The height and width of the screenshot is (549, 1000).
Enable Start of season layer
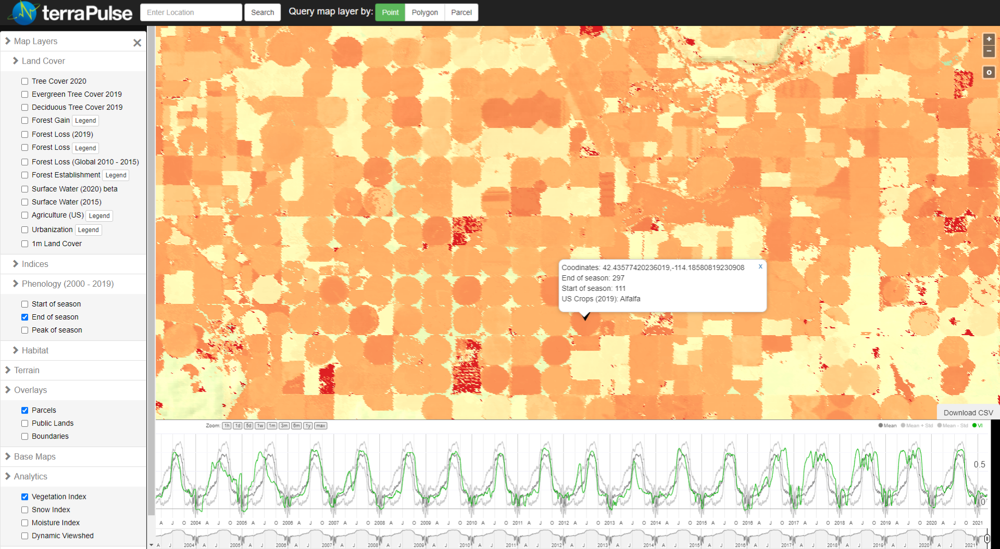24,304
